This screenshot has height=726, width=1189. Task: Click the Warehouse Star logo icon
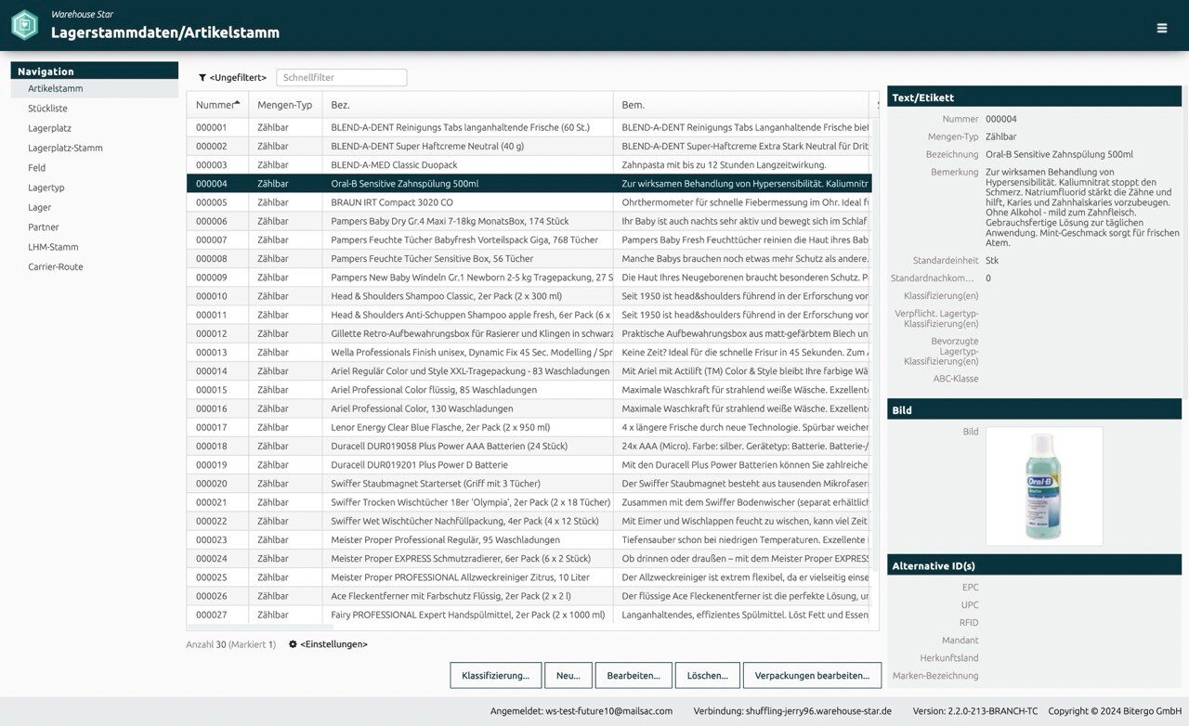(x=25, y=25)
